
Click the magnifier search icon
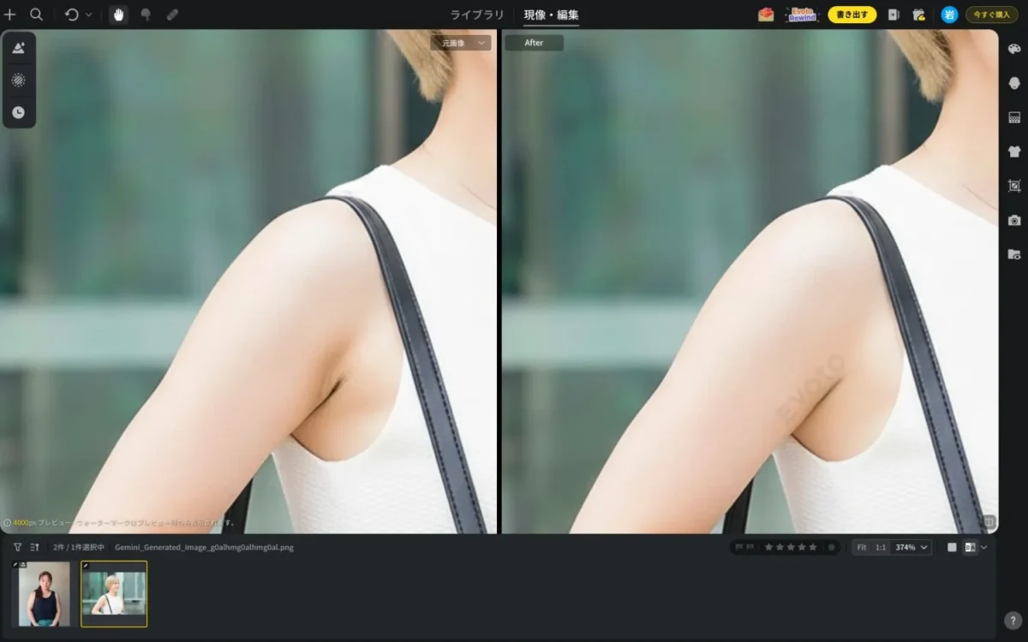pos(36,15)
